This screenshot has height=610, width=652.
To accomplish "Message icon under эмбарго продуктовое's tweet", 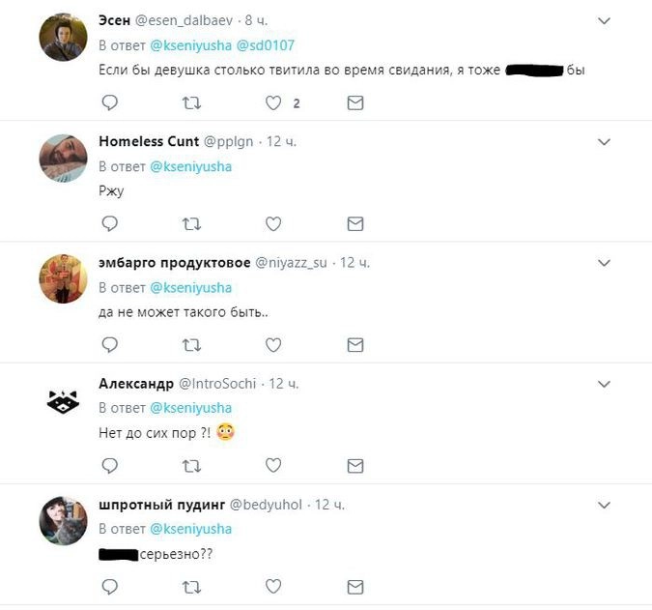I will (x=355, y=345).
